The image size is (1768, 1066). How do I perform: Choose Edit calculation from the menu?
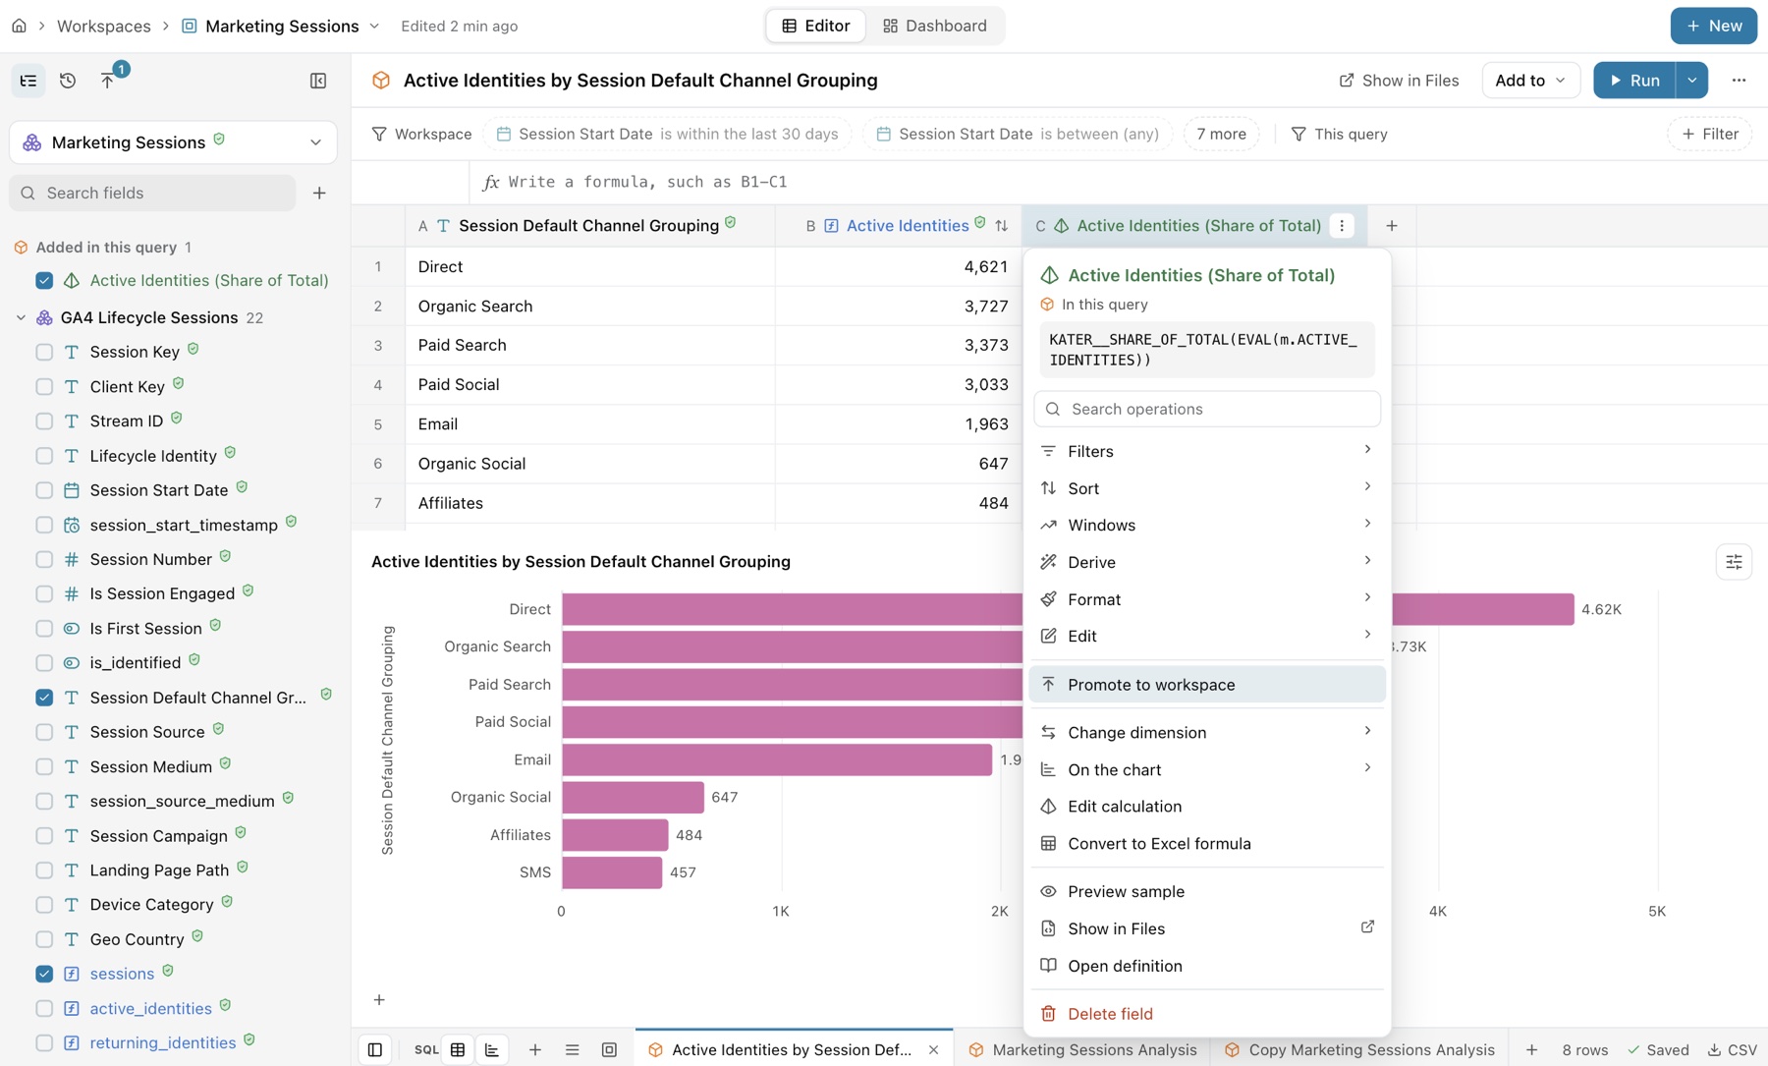coord(1207,807)
